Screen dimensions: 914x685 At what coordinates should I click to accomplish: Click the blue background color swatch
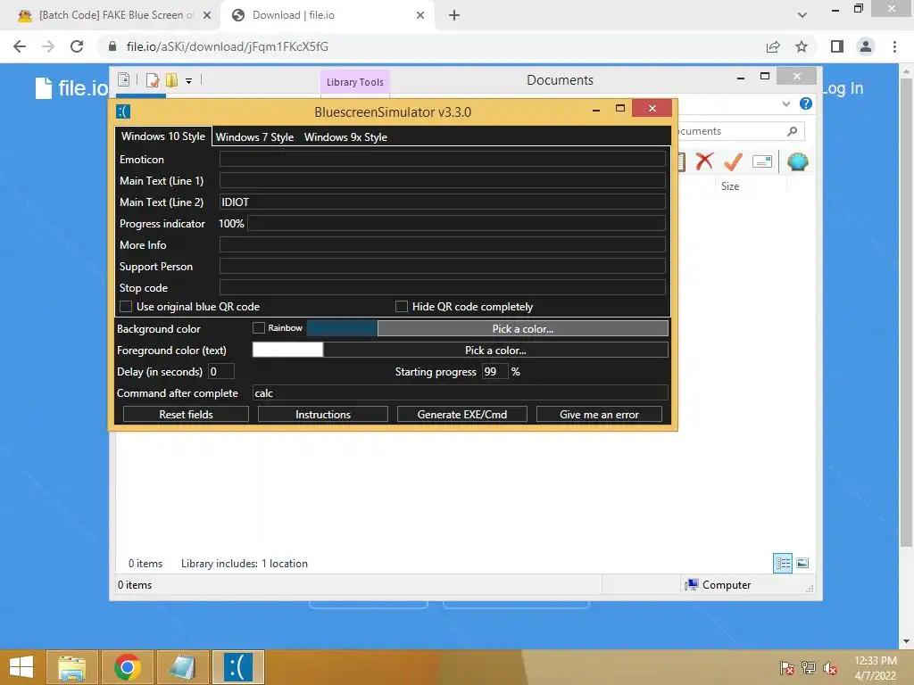(342, 328)
